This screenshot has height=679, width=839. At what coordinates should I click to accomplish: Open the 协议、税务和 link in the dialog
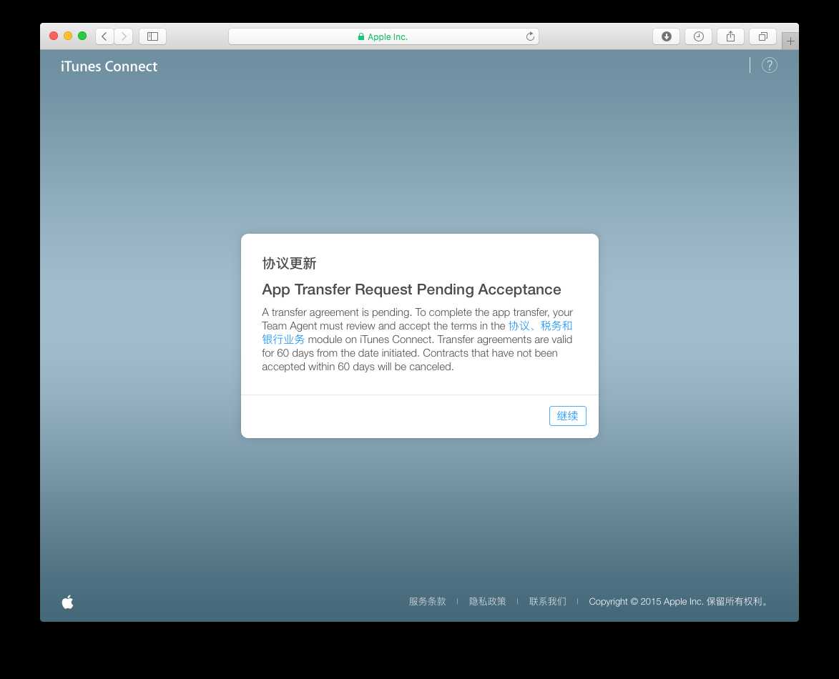[540, 326]
